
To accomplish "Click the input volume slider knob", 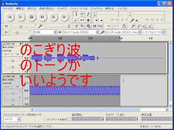I will tap(69, 26).
